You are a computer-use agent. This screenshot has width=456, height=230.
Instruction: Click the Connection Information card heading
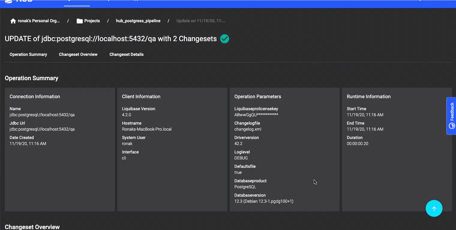tap(35, 97)
